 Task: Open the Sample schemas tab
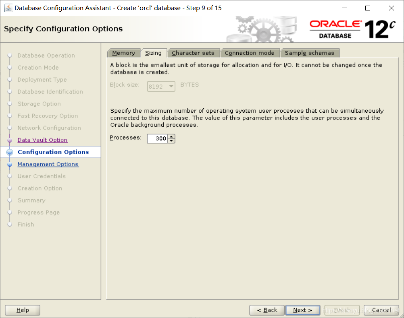tap(309, 53)
